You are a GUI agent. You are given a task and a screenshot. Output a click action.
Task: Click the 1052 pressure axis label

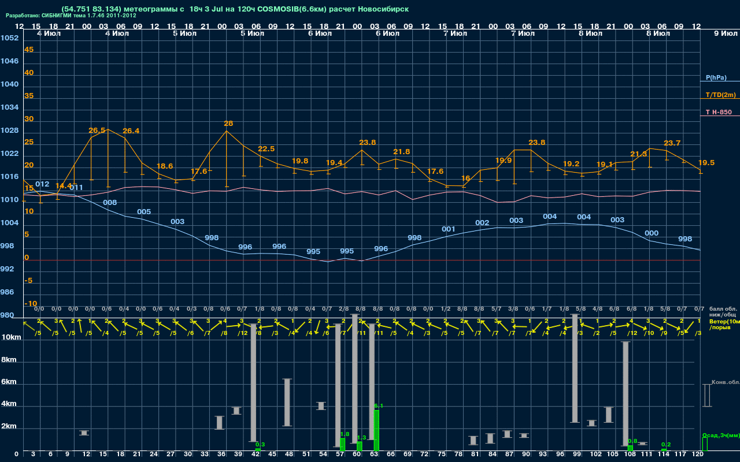pyautogui.click(x=9, y=38)
